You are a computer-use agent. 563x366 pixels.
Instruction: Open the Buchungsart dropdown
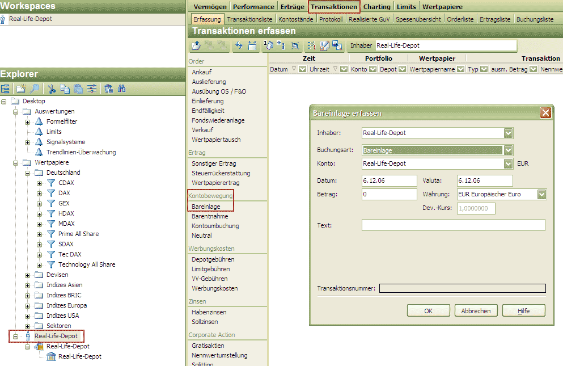(508, 150)
